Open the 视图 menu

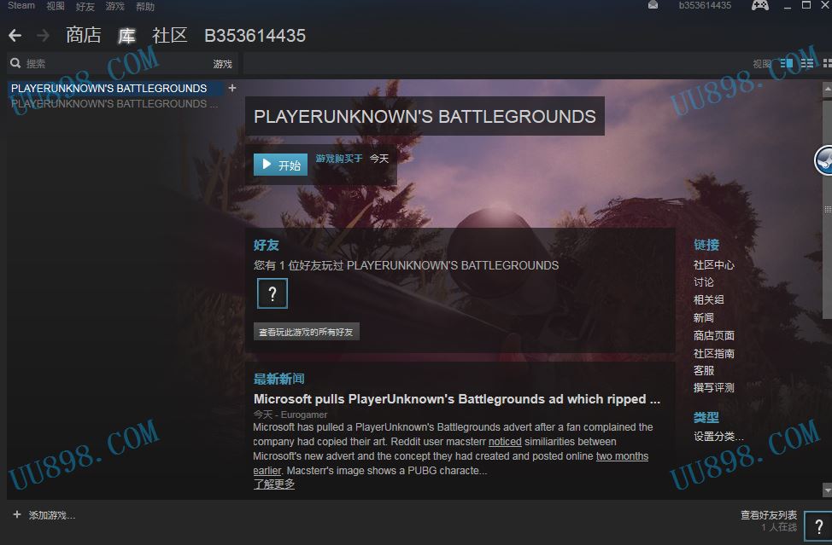56,6
